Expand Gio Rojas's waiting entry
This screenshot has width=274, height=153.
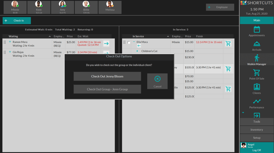point(10,52)
